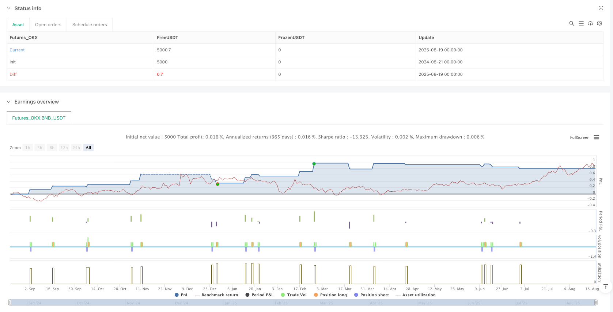Click the left handle of range navigator
This screenshot has width=613, height=312.
[x=10, y=303]
